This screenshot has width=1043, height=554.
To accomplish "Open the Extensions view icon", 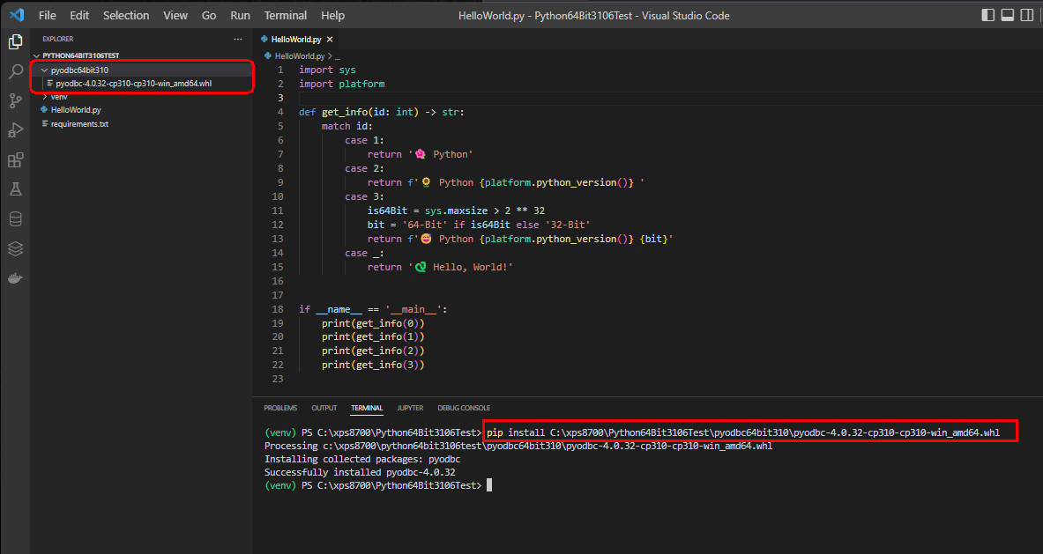I will (15, 160).
